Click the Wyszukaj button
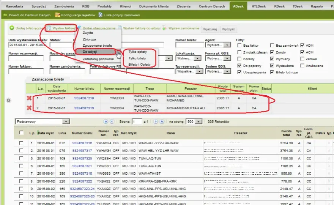The image size is (334, 205). tap(210, 29)
